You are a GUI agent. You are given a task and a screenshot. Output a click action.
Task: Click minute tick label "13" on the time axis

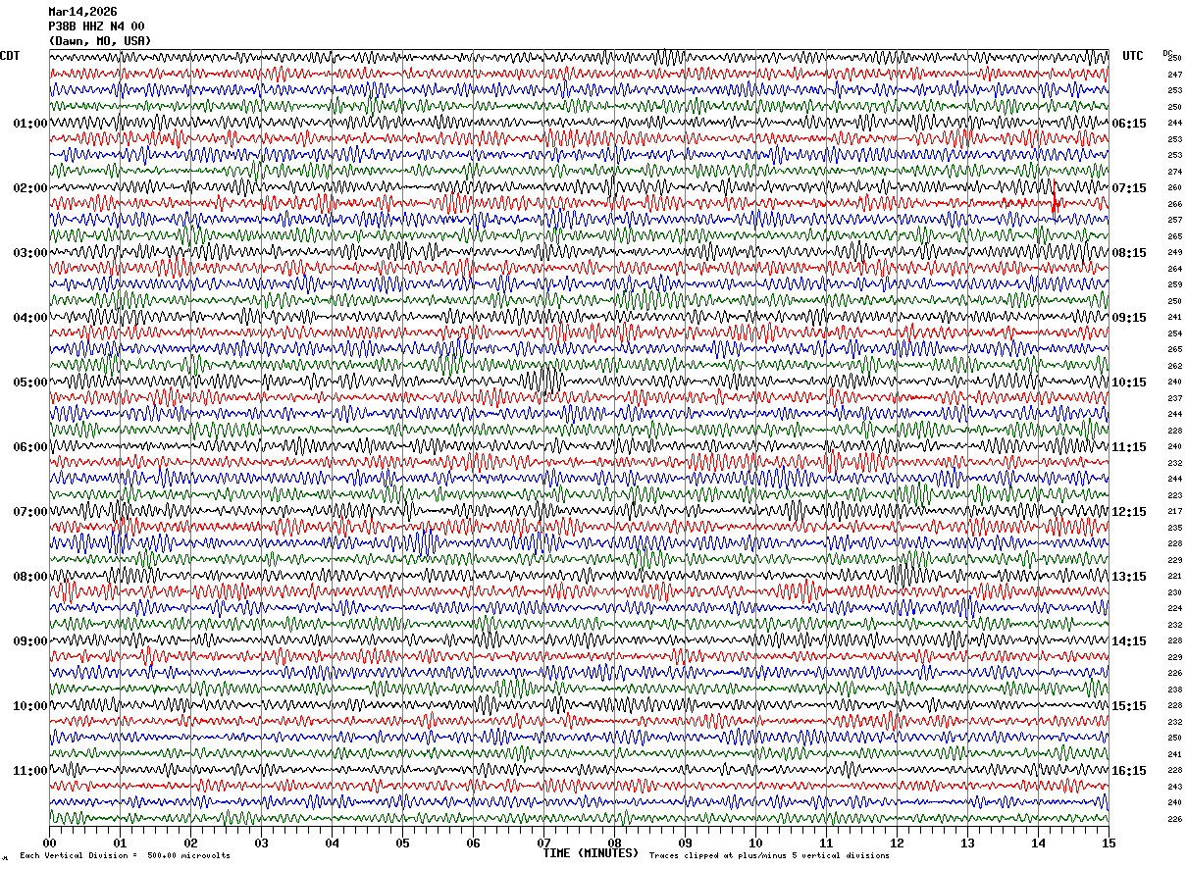click(967, 843)
